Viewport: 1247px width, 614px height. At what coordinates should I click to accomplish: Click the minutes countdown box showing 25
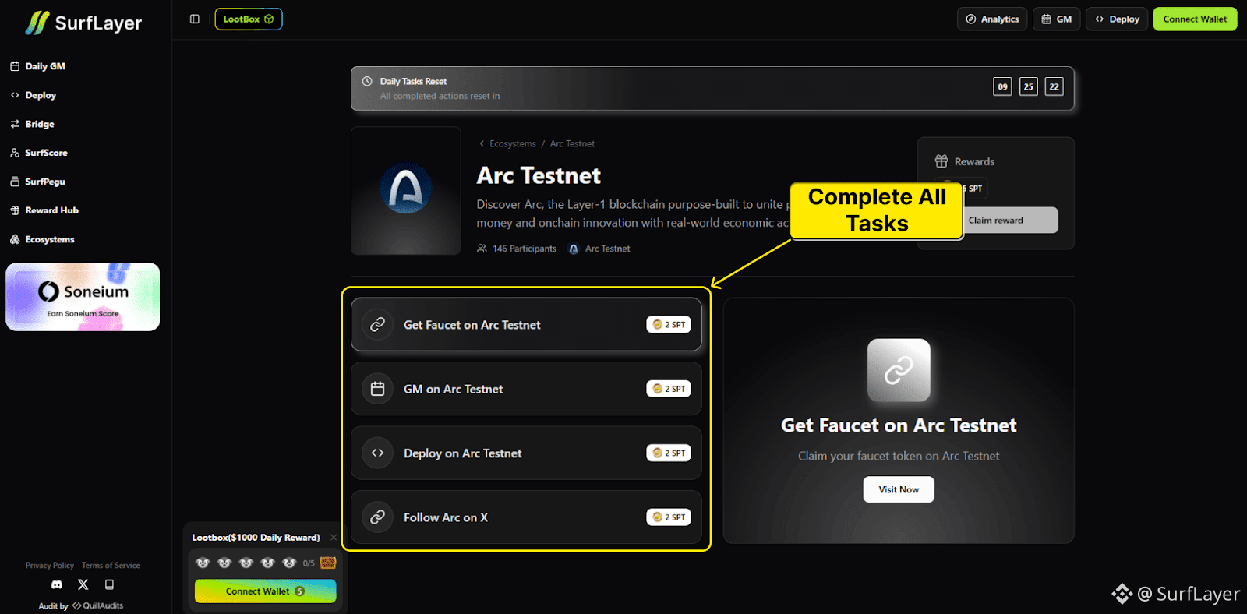coord(1029,86)
